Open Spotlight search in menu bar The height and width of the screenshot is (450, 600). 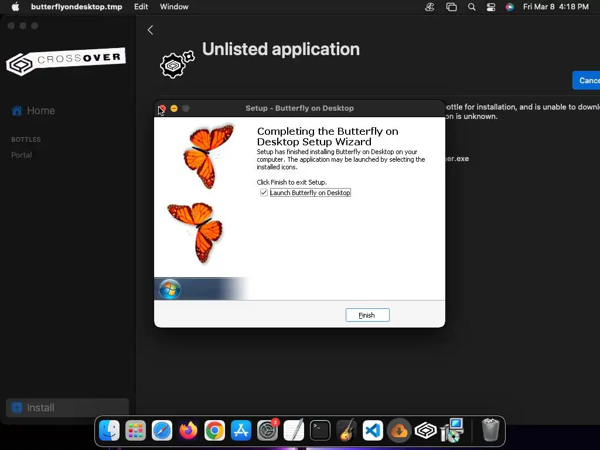tap(472, 7)
